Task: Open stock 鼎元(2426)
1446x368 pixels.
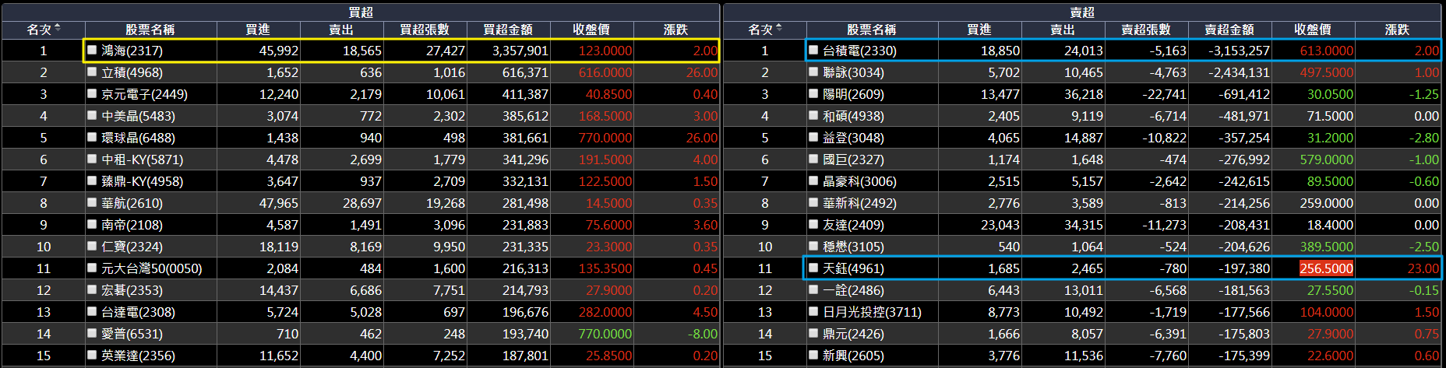Action: (853, 334)
